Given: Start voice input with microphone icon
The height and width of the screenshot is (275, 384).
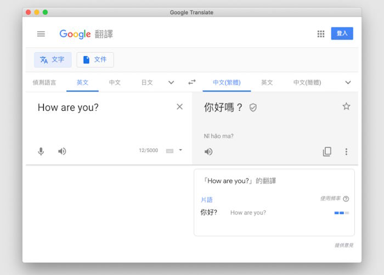Looking at the screenshot, I should (41, 151).
